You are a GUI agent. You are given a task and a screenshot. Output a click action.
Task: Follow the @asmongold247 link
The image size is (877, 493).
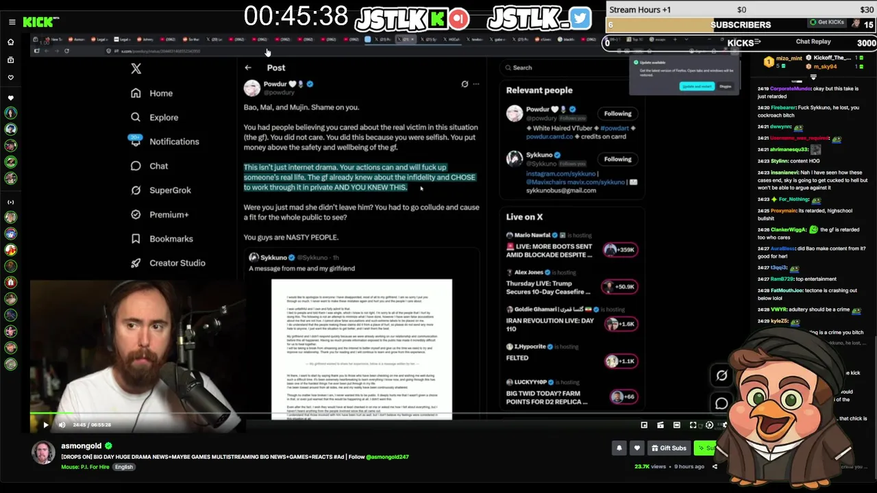(x=387, y=457)
